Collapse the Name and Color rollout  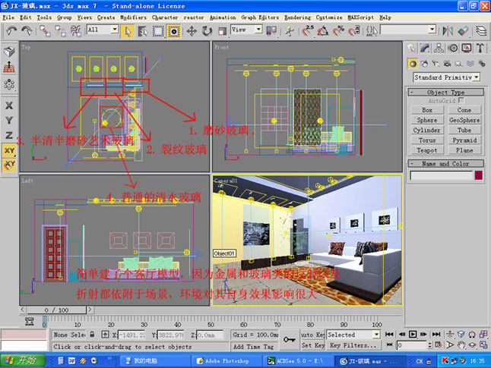click(x=445, y=164)
